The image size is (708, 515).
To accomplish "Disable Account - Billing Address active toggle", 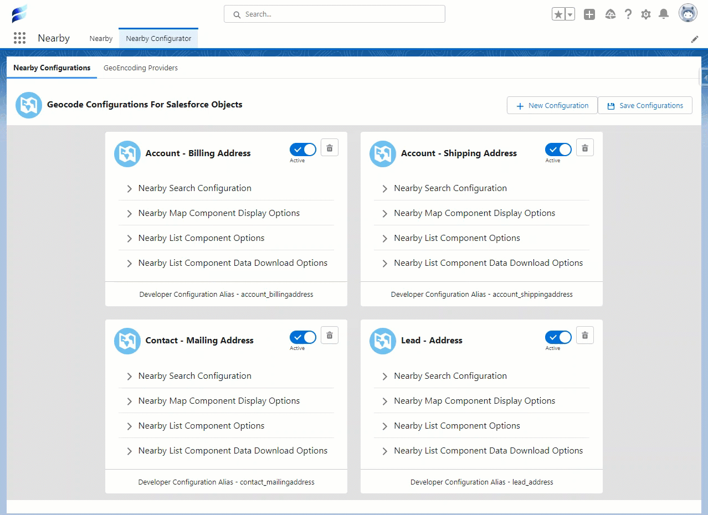I will pos(302,150).
